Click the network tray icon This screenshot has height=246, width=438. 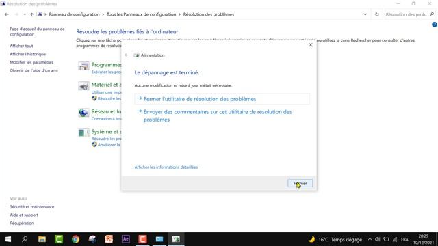point(395,239)
